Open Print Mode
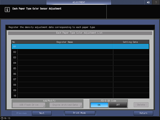Image resolution: width=160 pixels, height=120 pixels. (x=80, y=113)
